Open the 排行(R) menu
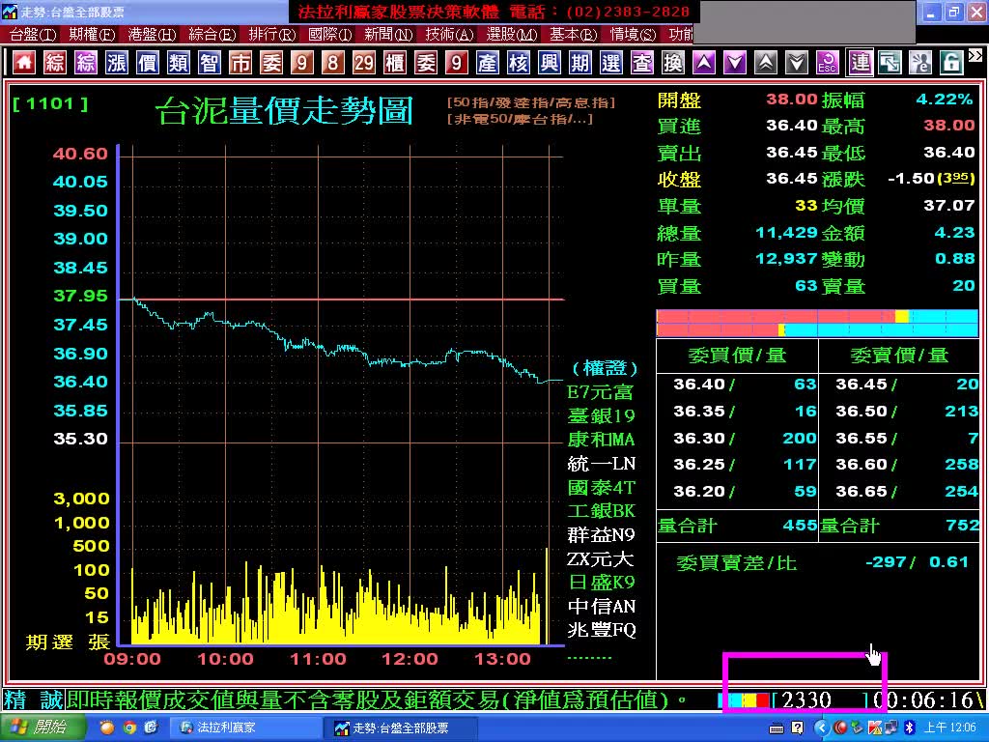The image size is (989, 742). tap(271, 35)
